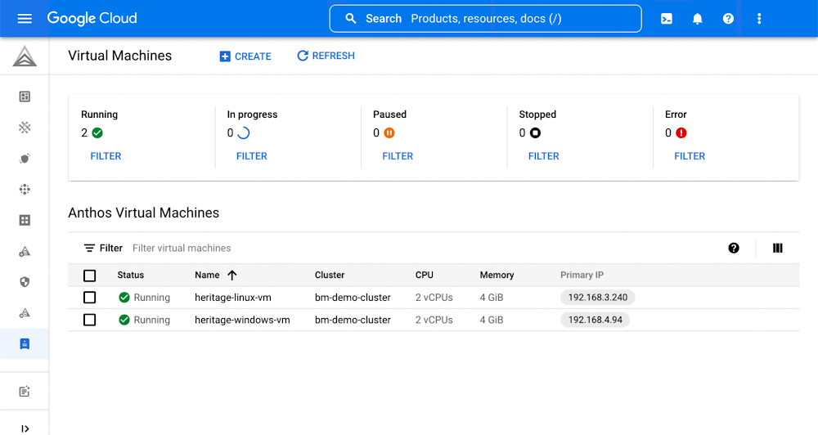The width and height of the screenshot is (818, 435).
Task: Click the REFRESH button
Action: 326,56
